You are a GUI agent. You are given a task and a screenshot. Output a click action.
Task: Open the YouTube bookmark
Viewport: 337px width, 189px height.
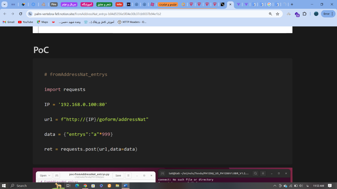click(x=26, y=22)
